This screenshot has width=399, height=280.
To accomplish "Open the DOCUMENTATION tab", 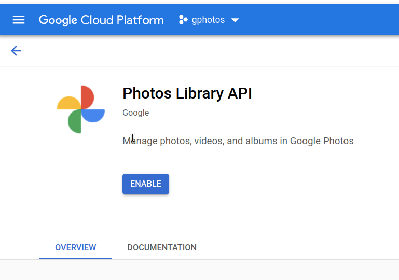I will 162,247.
